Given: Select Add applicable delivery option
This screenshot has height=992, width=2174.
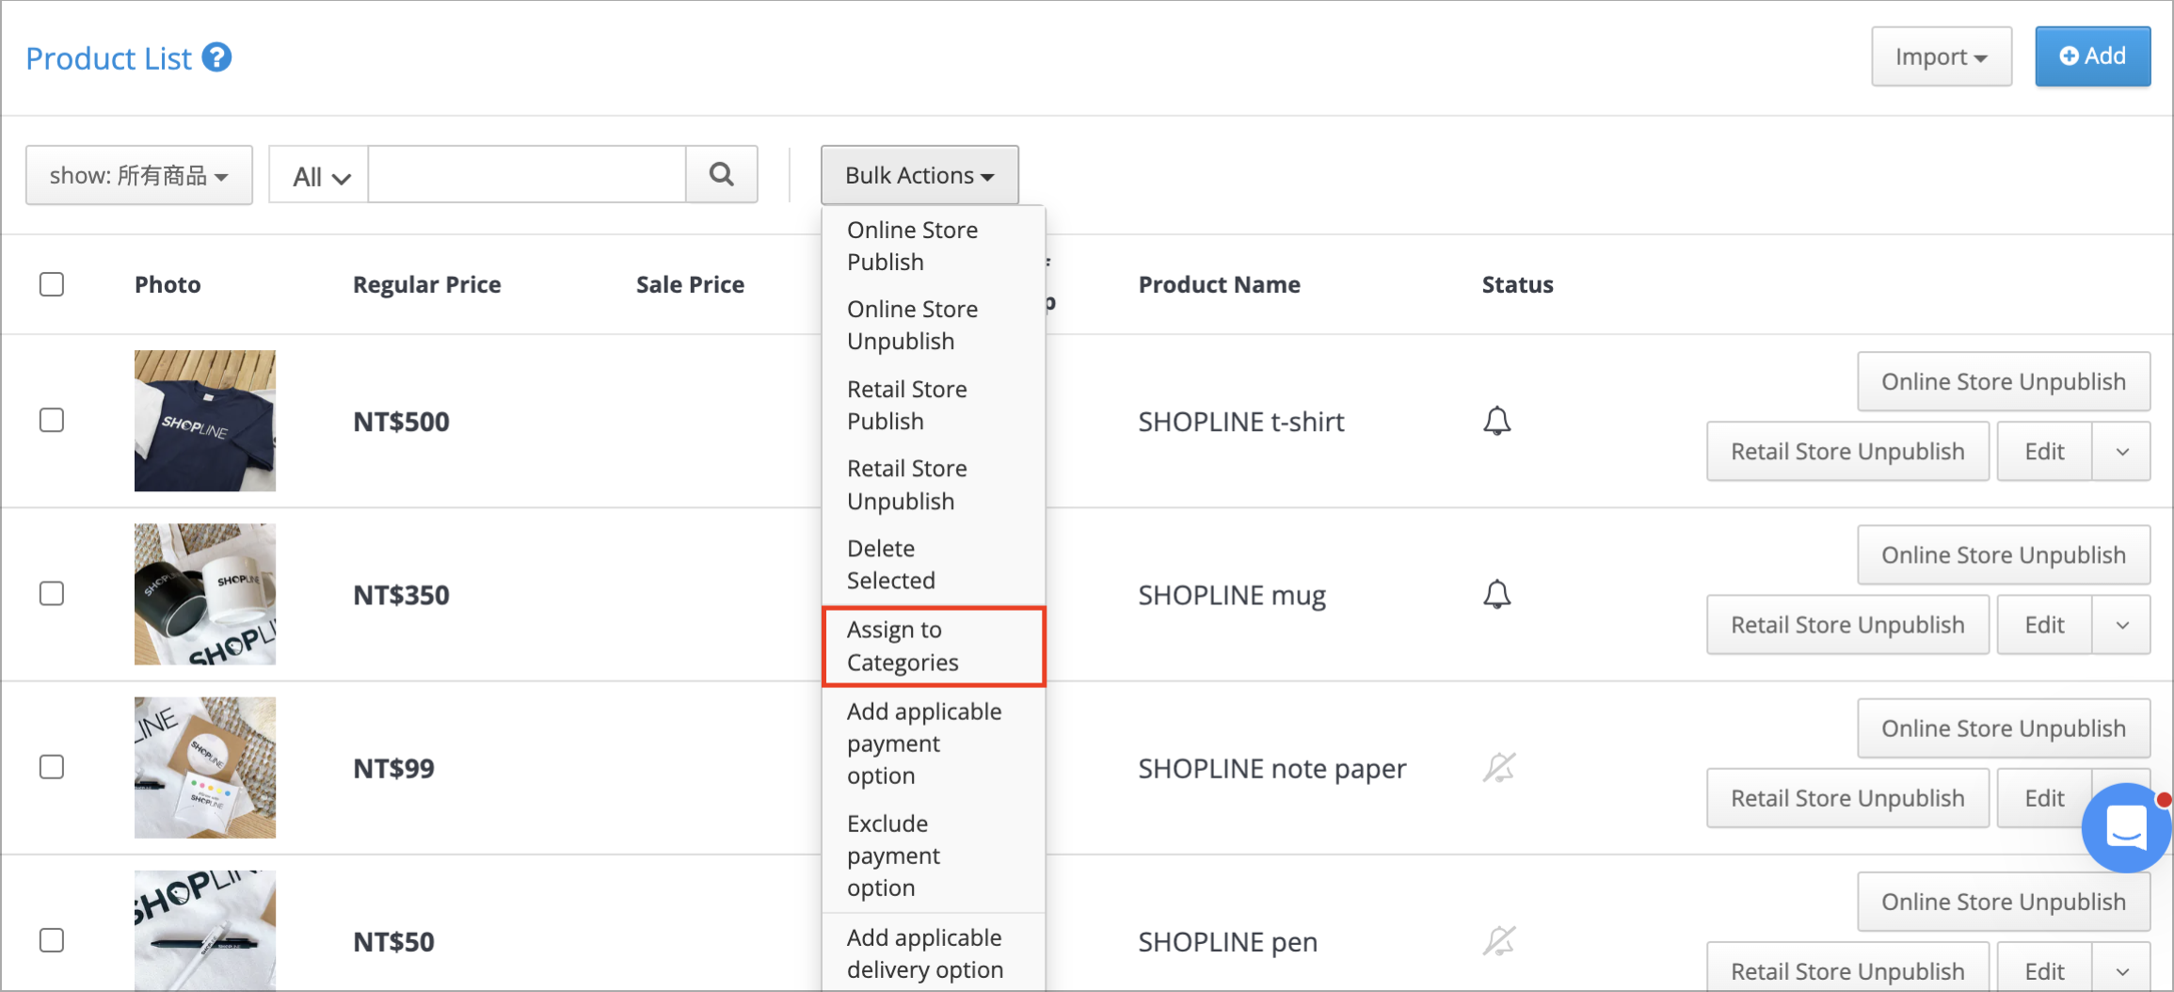Looking at the screenshot, I should 934,953.
